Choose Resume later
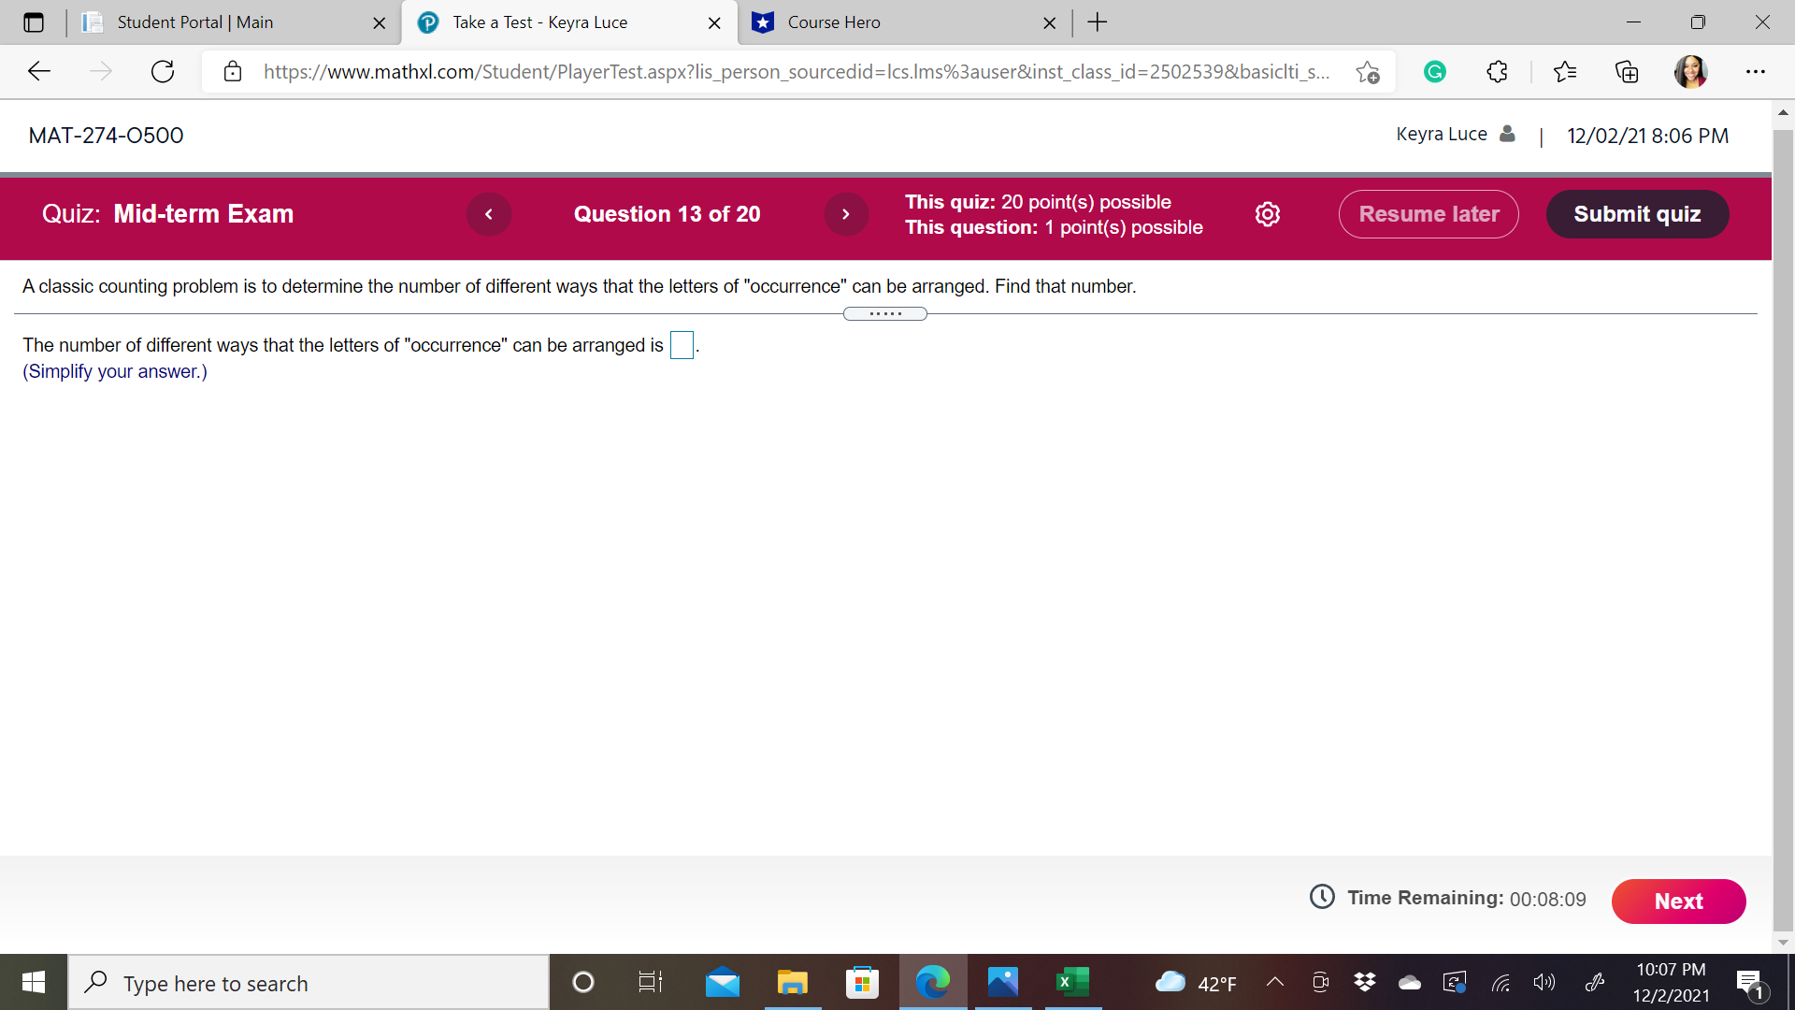 pyautogui.click(x=1429, y=214)
